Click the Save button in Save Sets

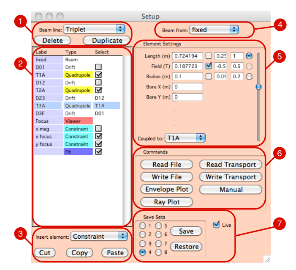186,231
